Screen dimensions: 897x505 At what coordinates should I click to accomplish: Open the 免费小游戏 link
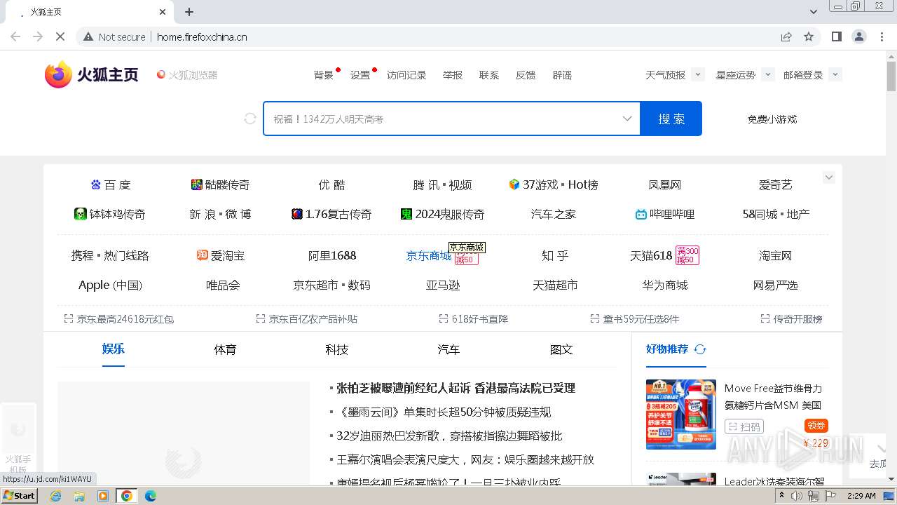pyautogui.click(x=772, y=119)
